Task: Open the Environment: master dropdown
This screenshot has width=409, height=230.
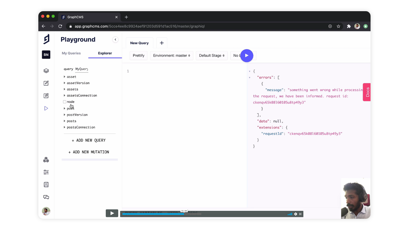Action: point(172,56)
